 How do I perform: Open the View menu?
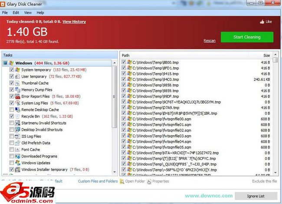tap(28, 13)
